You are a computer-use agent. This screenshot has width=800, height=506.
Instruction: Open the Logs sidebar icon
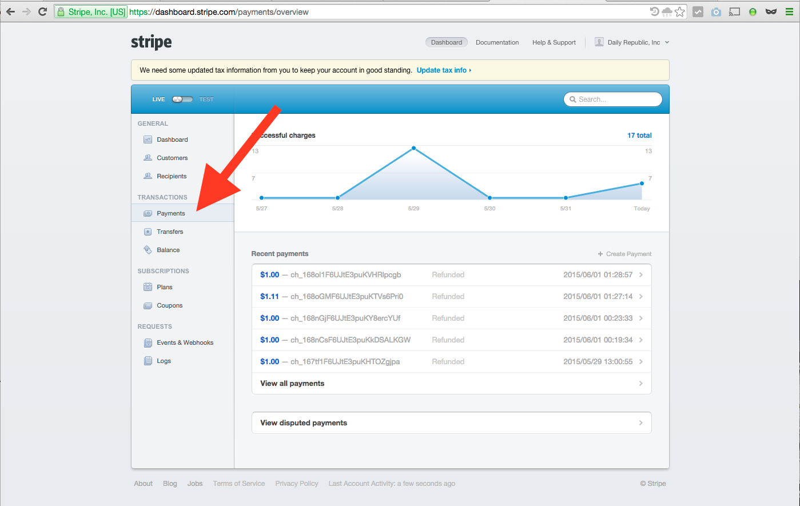click(x=148, y=361)
